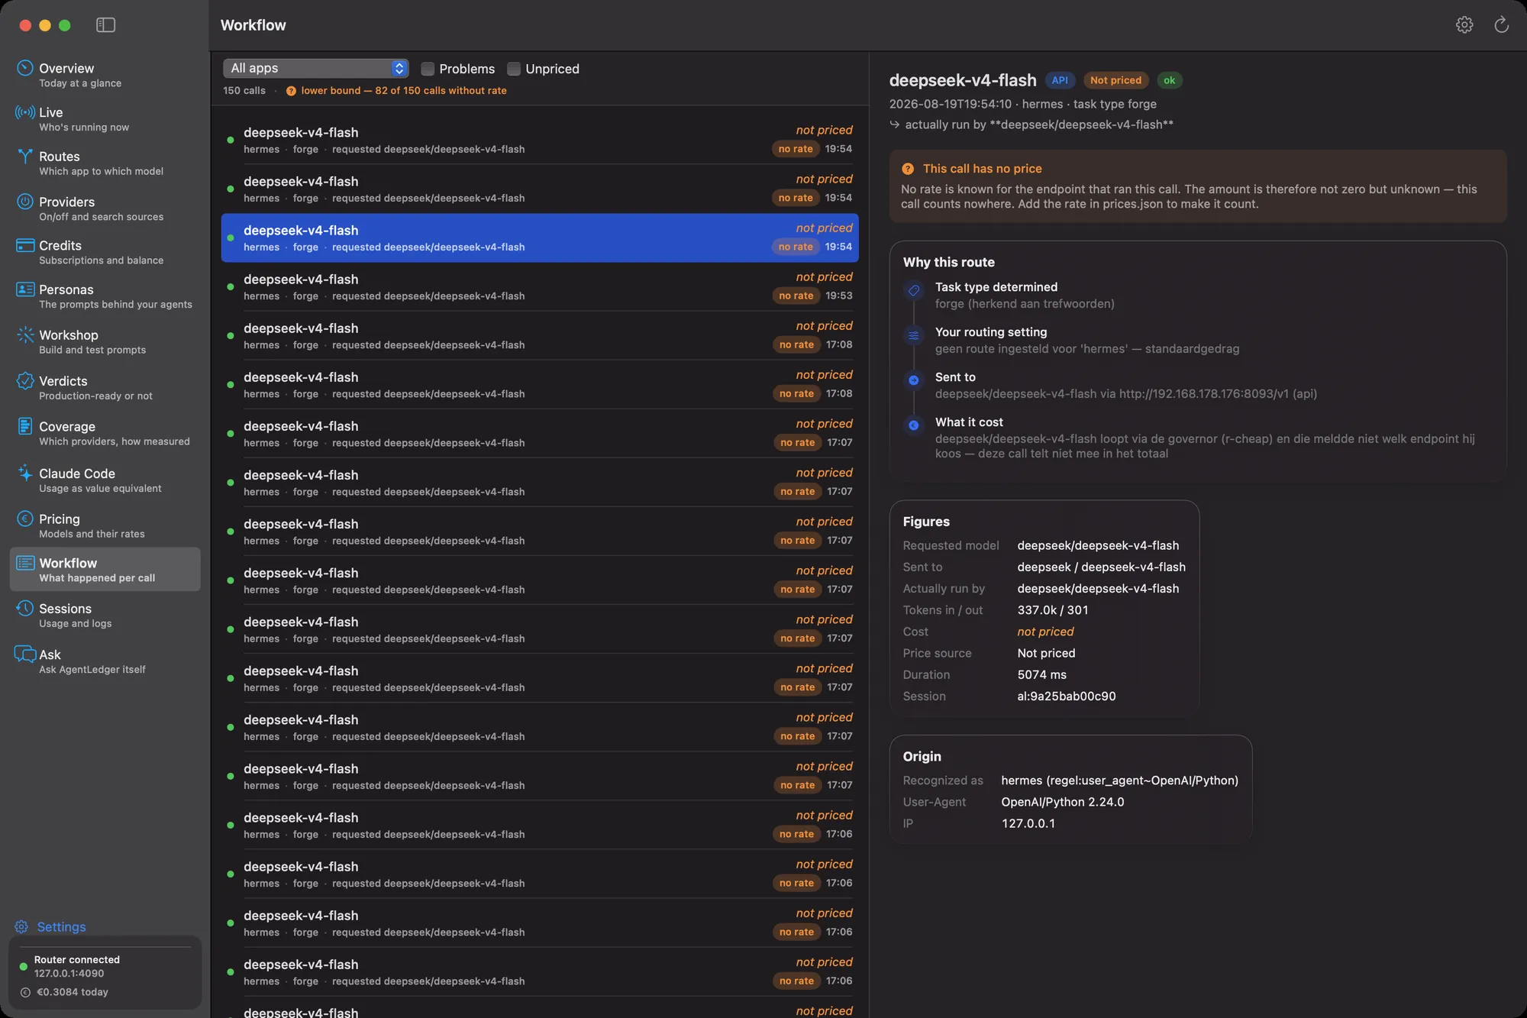The height and width of the screenshot is (1018, 1527).
Task: Click the Sent to step icon
Action: click(x=913, y=380)
